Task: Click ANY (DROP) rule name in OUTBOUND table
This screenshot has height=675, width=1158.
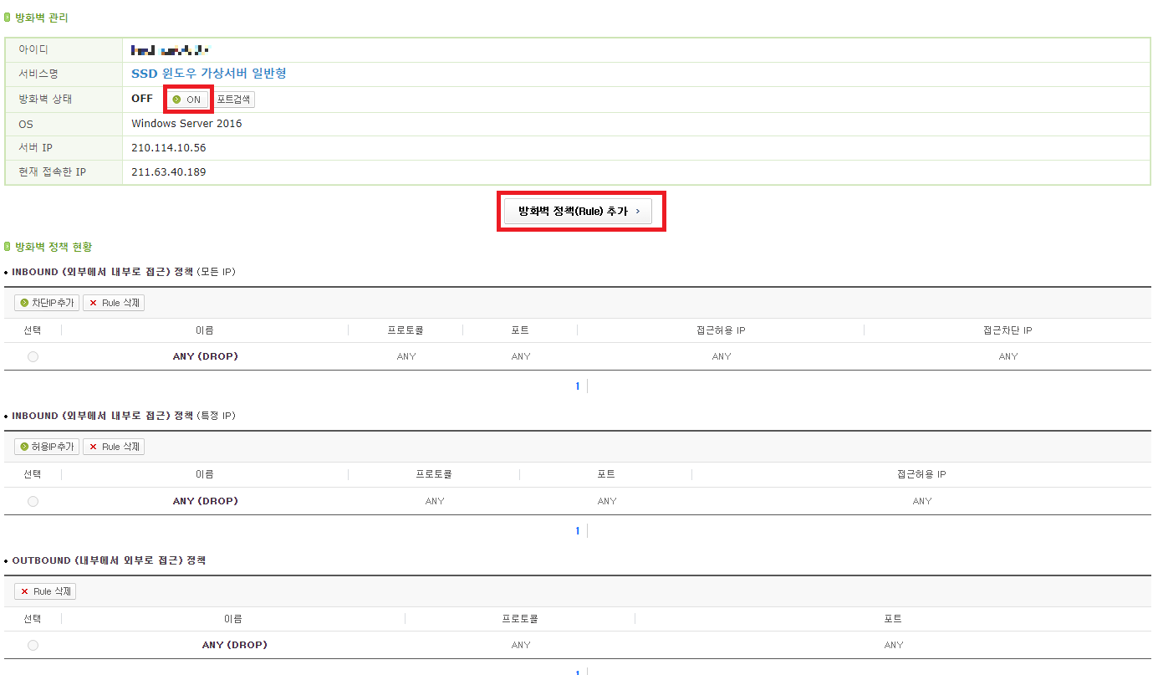Action: click(x=234, y=645)
